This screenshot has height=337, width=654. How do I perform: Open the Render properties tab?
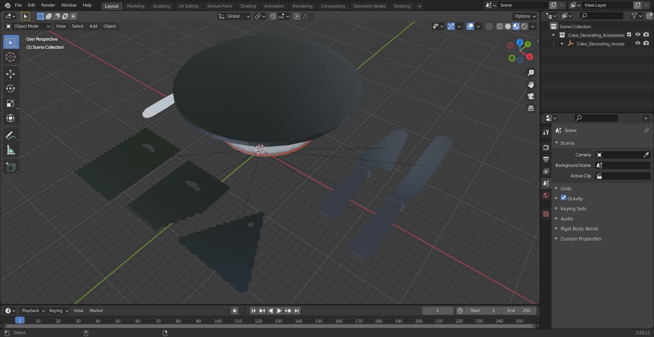click(x=546, y=147)
